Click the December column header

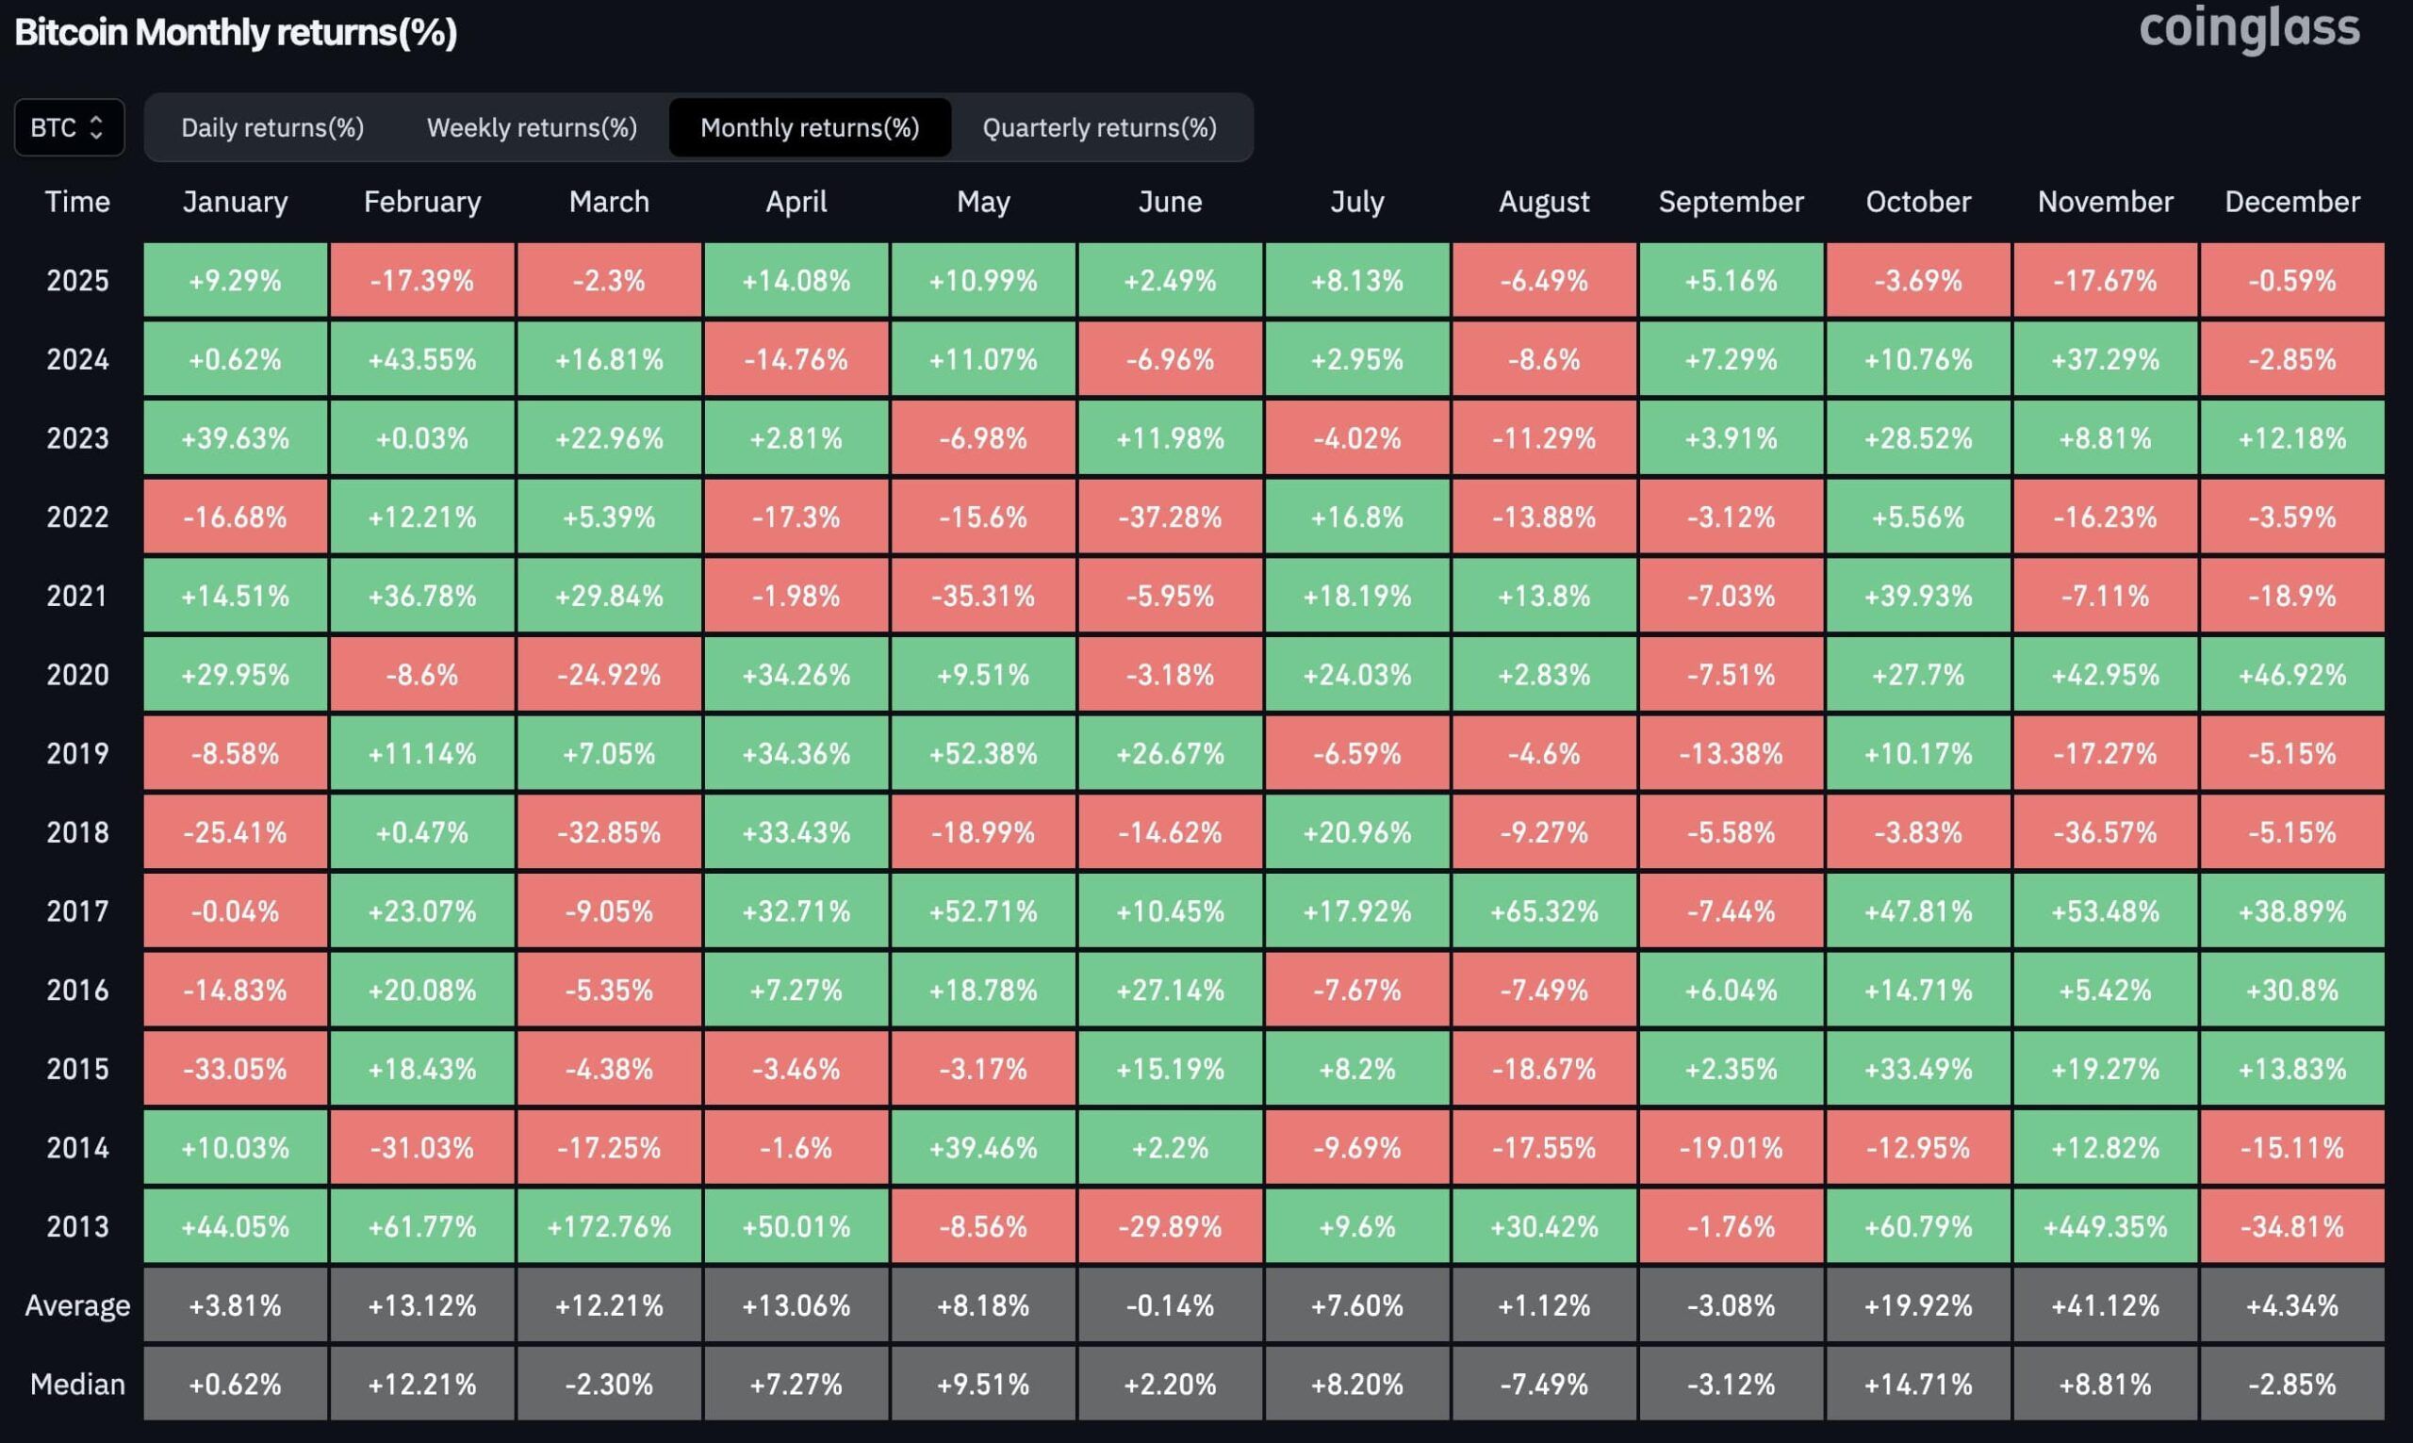click(2291, 202)
